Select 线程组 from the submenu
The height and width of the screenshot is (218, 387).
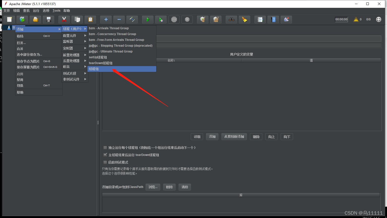click(x=122, y=69)
